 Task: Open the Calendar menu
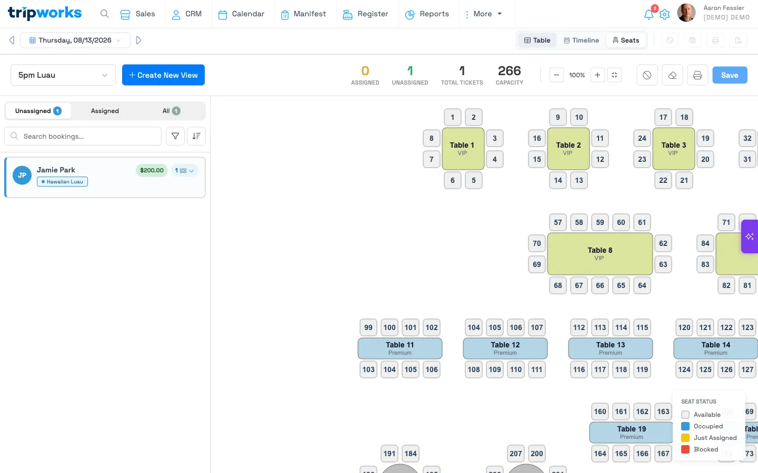click(x=241, y=14)
